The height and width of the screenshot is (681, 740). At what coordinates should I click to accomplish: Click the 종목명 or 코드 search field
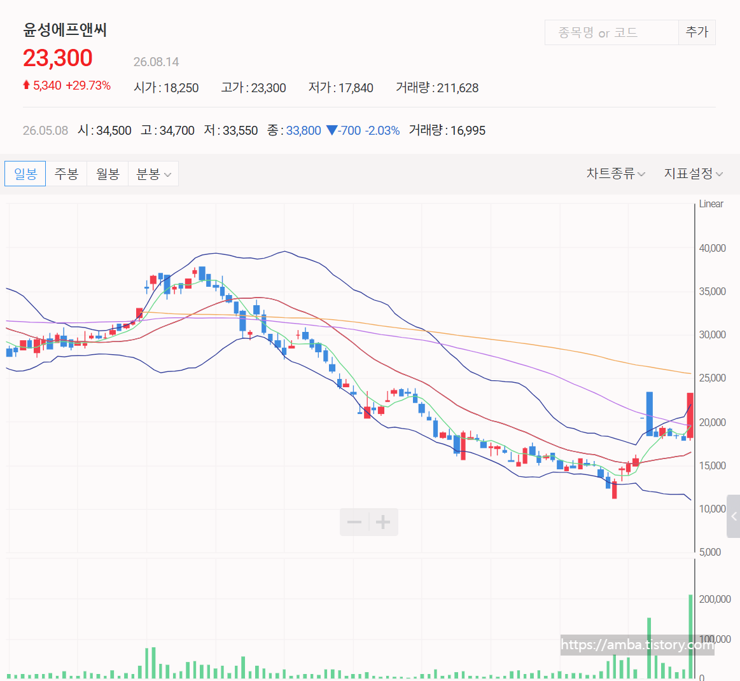(611, 32)
